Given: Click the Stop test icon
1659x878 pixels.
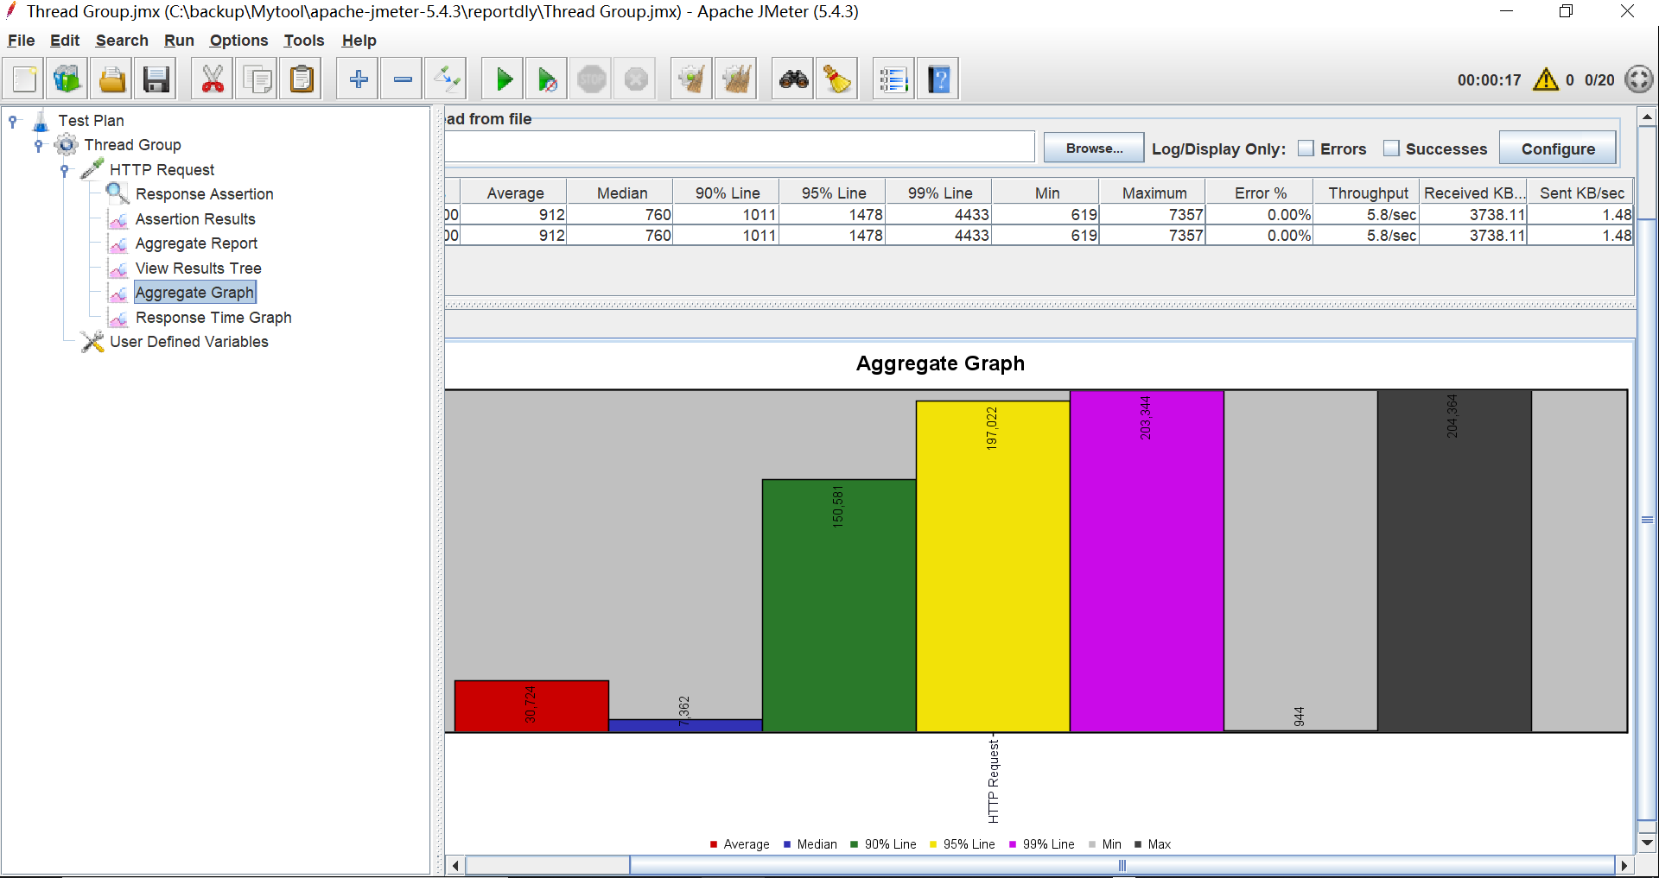Looking at the screenshot, I should pos(592,79).
